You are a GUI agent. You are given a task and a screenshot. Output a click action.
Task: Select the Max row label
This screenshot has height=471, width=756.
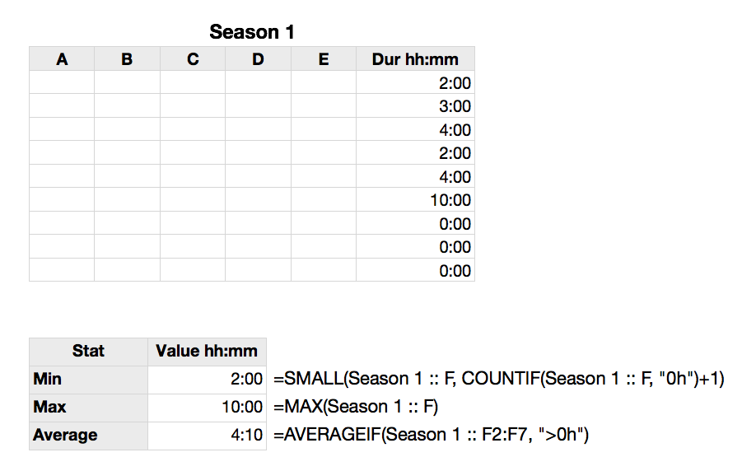pos(88,408)
